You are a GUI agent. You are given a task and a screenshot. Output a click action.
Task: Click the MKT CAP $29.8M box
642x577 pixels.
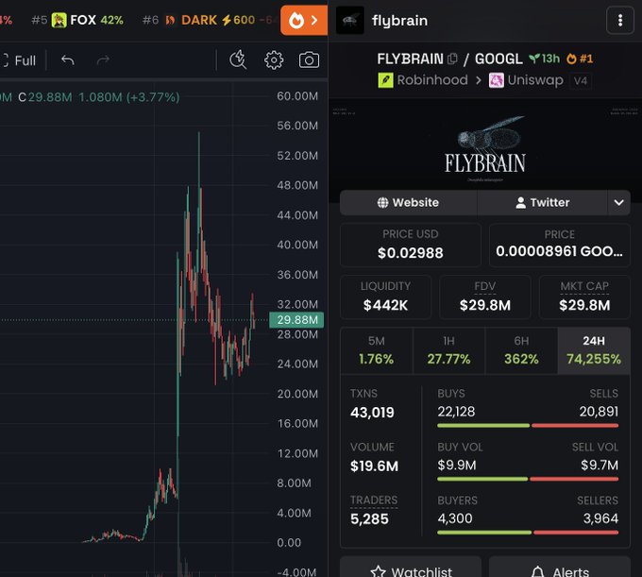(584, 297)
